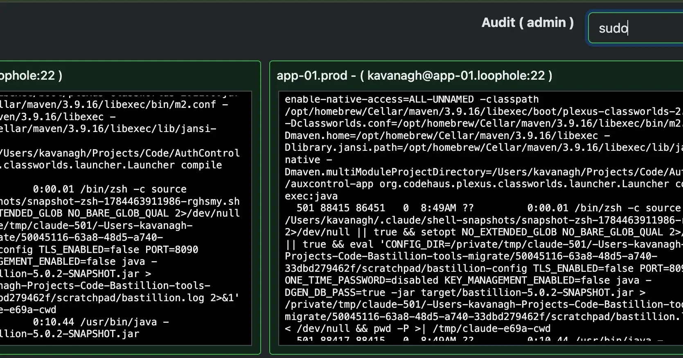Click "/auxcontrol-app org.codehaus.plexus" line in right terminal
Screen dimensions: 683x358
(x=484, y=184)
